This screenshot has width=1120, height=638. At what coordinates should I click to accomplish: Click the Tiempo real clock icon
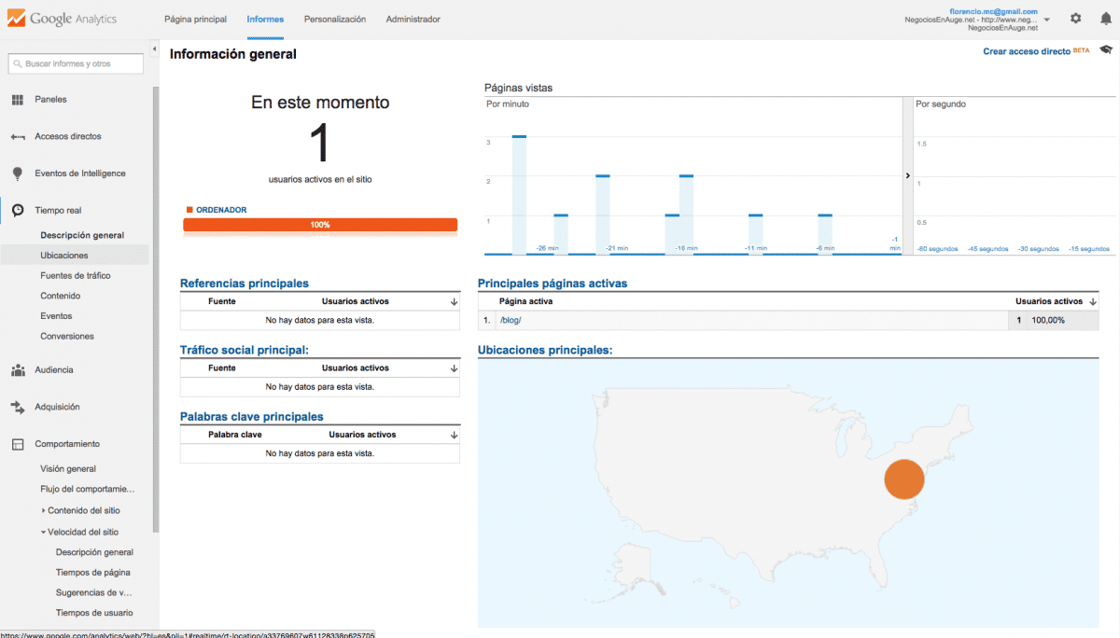coord(18,211)
